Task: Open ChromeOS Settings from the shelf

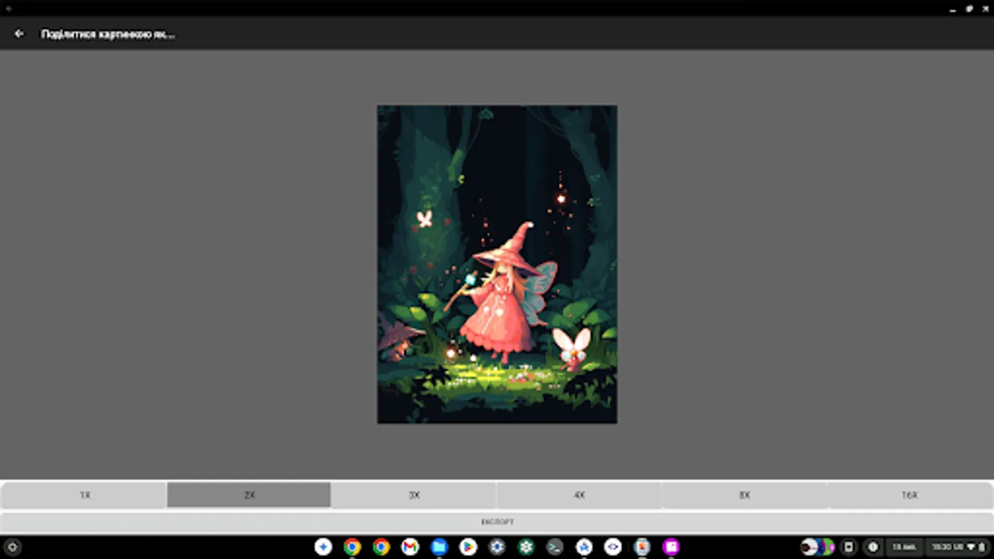Action: (497, 547)
